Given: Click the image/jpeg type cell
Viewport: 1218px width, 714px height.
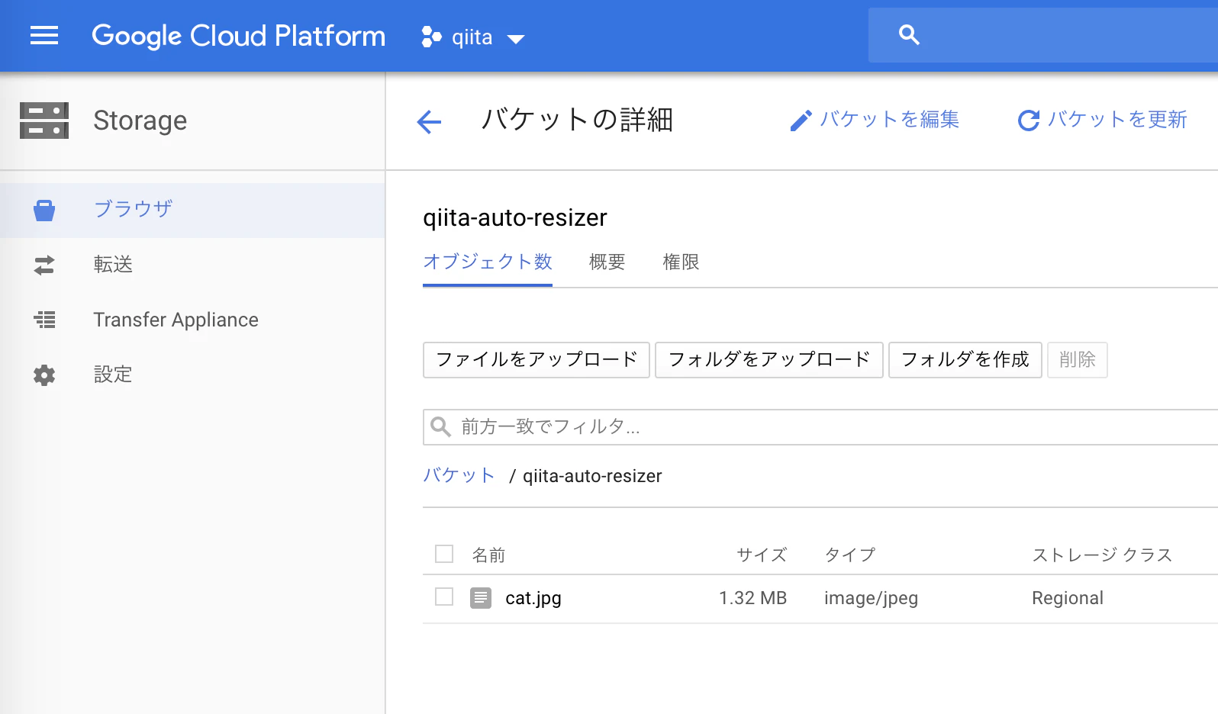Looking at the screenshot, I should point(871,598).
